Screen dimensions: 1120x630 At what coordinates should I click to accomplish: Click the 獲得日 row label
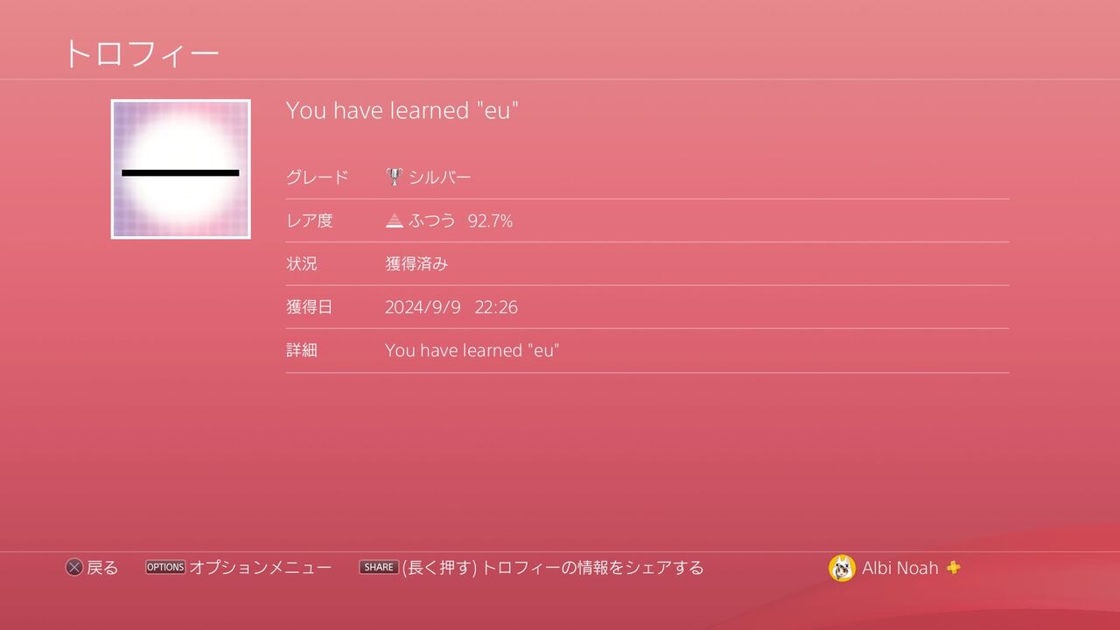(310, 307)
